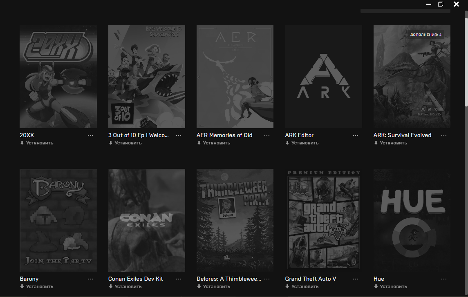Screen dimensions: 468x297
Task: Click the ARK: Survival Evolved title
Action: 402,135
